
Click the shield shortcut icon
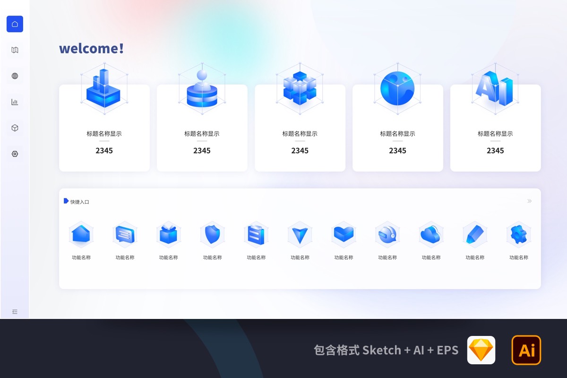[212, 234]
